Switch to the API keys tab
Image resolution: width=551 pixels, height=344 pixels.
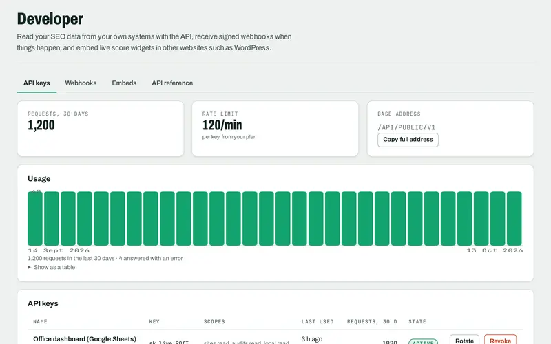[x=37, y=83]
